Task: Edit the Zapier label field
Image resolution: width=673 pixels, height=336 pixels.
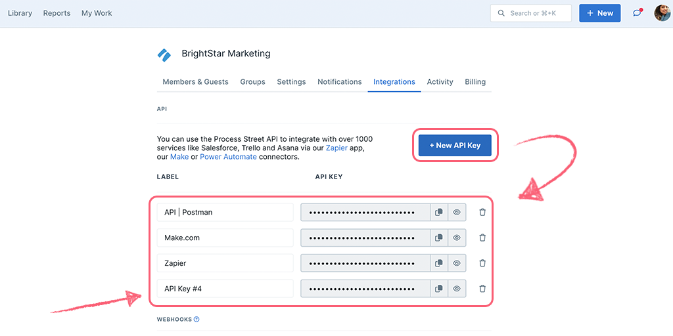Action: coord(225,263)
